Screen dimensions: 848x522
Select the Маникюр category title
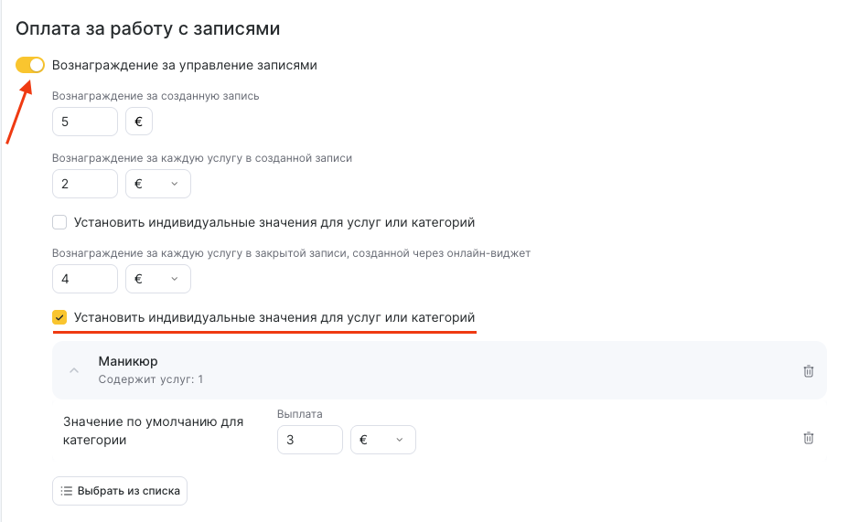pos(128,361)
